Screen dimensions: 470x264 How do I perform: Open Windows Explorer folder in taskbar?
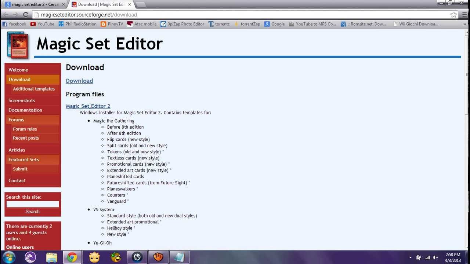coord(52,257)
